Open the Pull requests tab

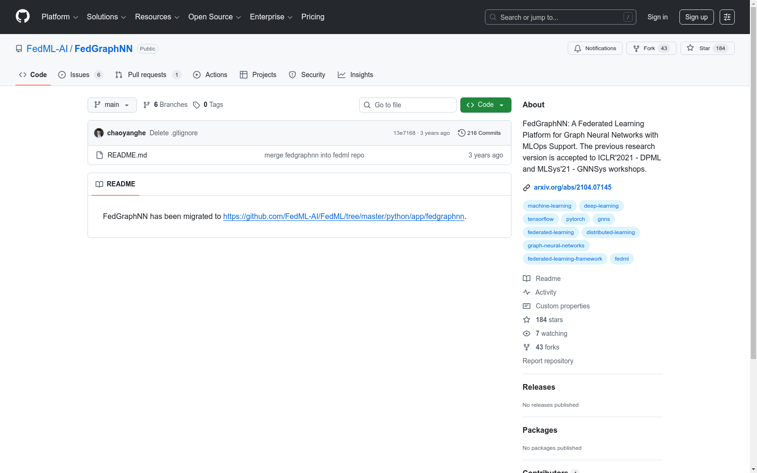coord(148,75)
